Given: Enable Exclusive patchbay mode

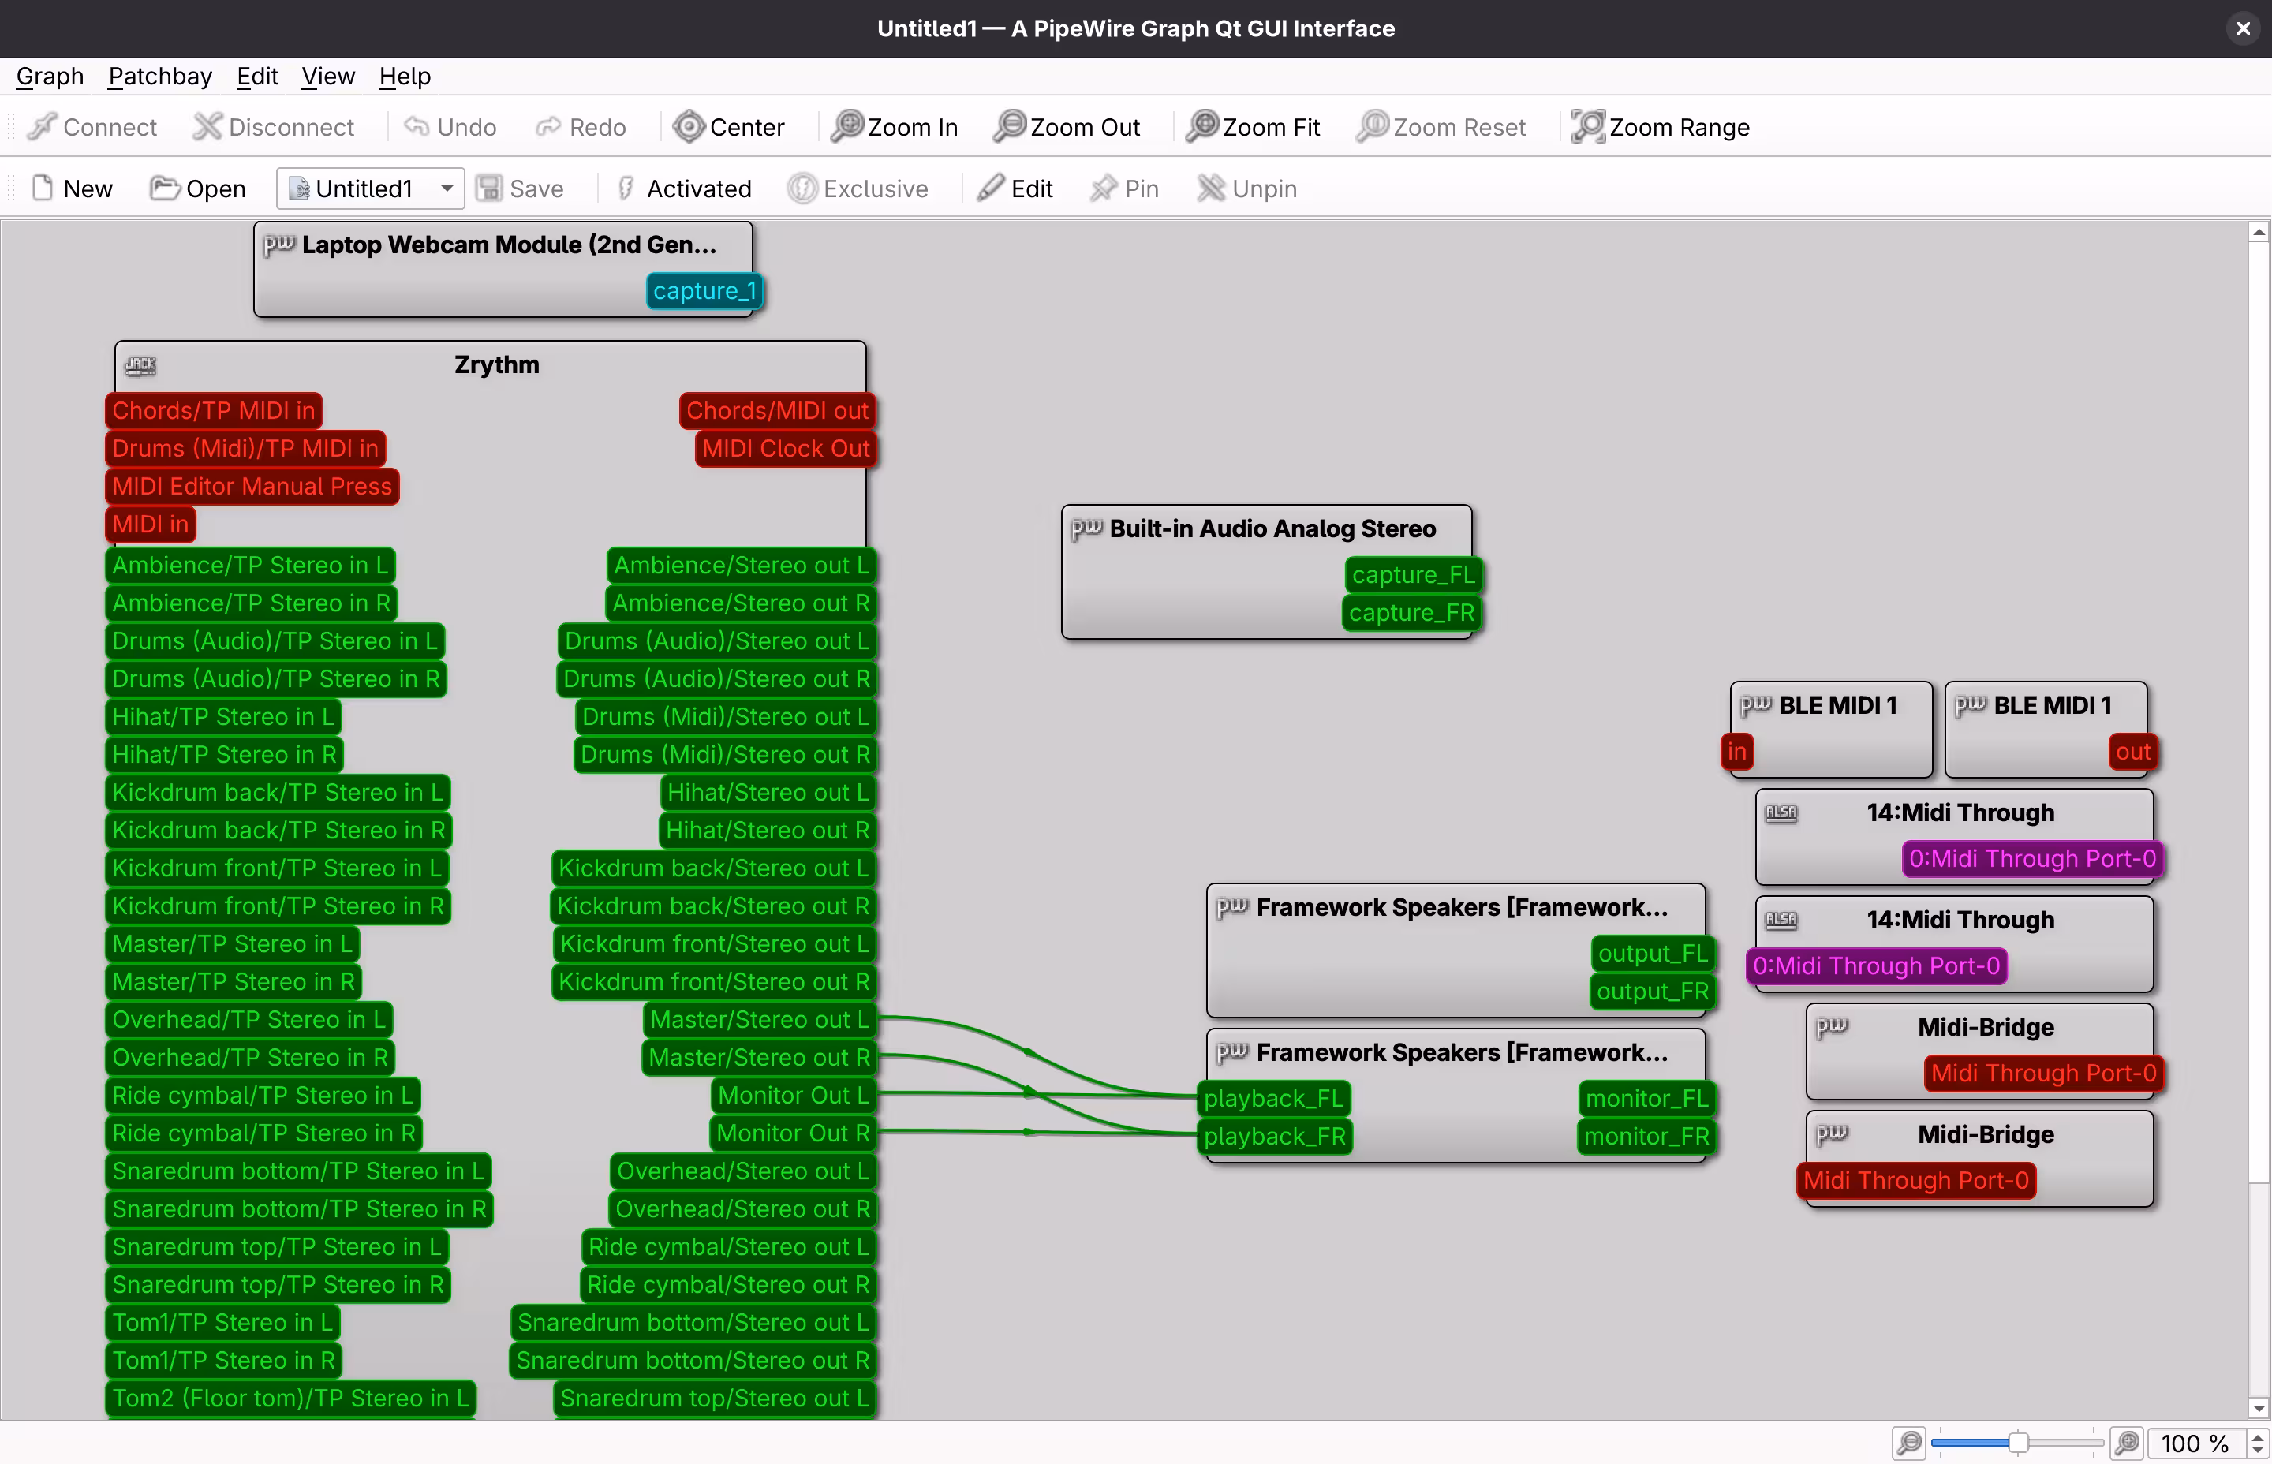Looking at the screenshot, I should [x=858, y=189].
